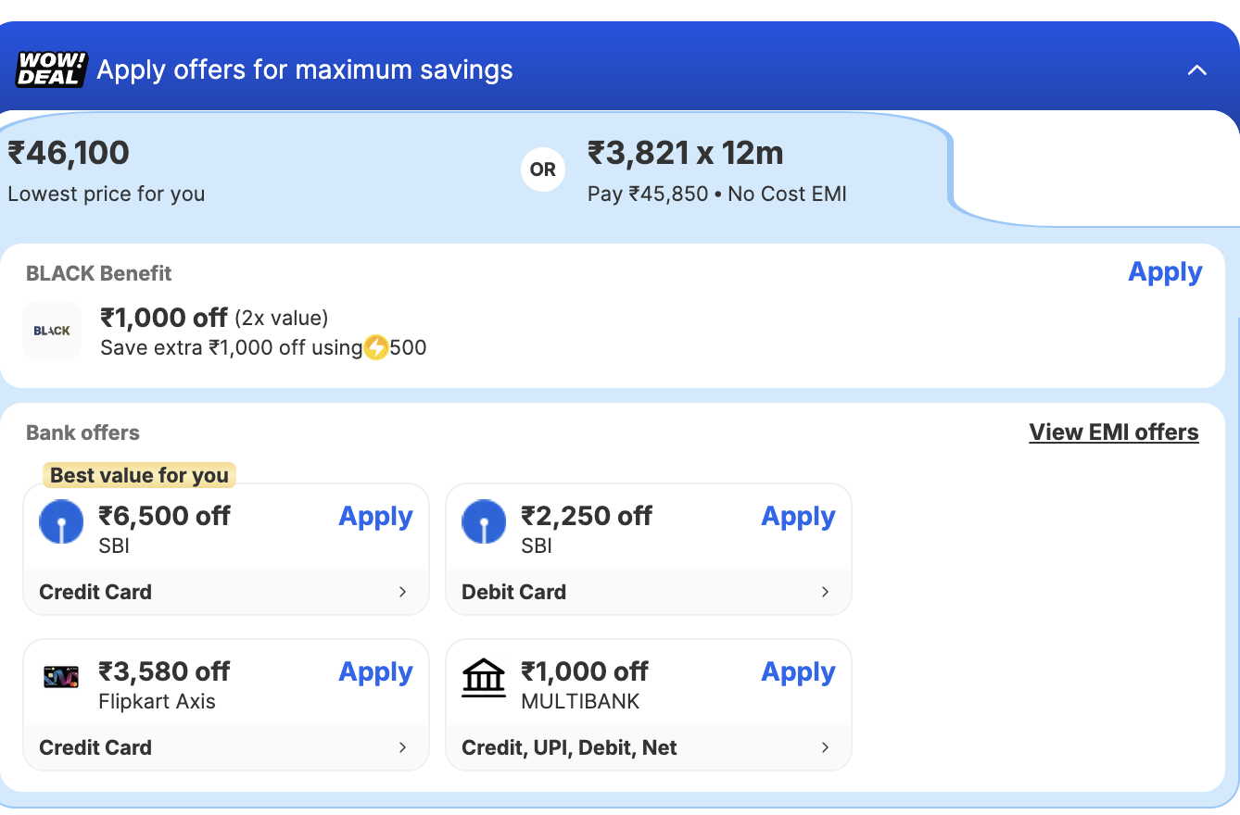Click the BLACK membership logo
This screenshot has width=1240, height=815.
click(52, 331)
